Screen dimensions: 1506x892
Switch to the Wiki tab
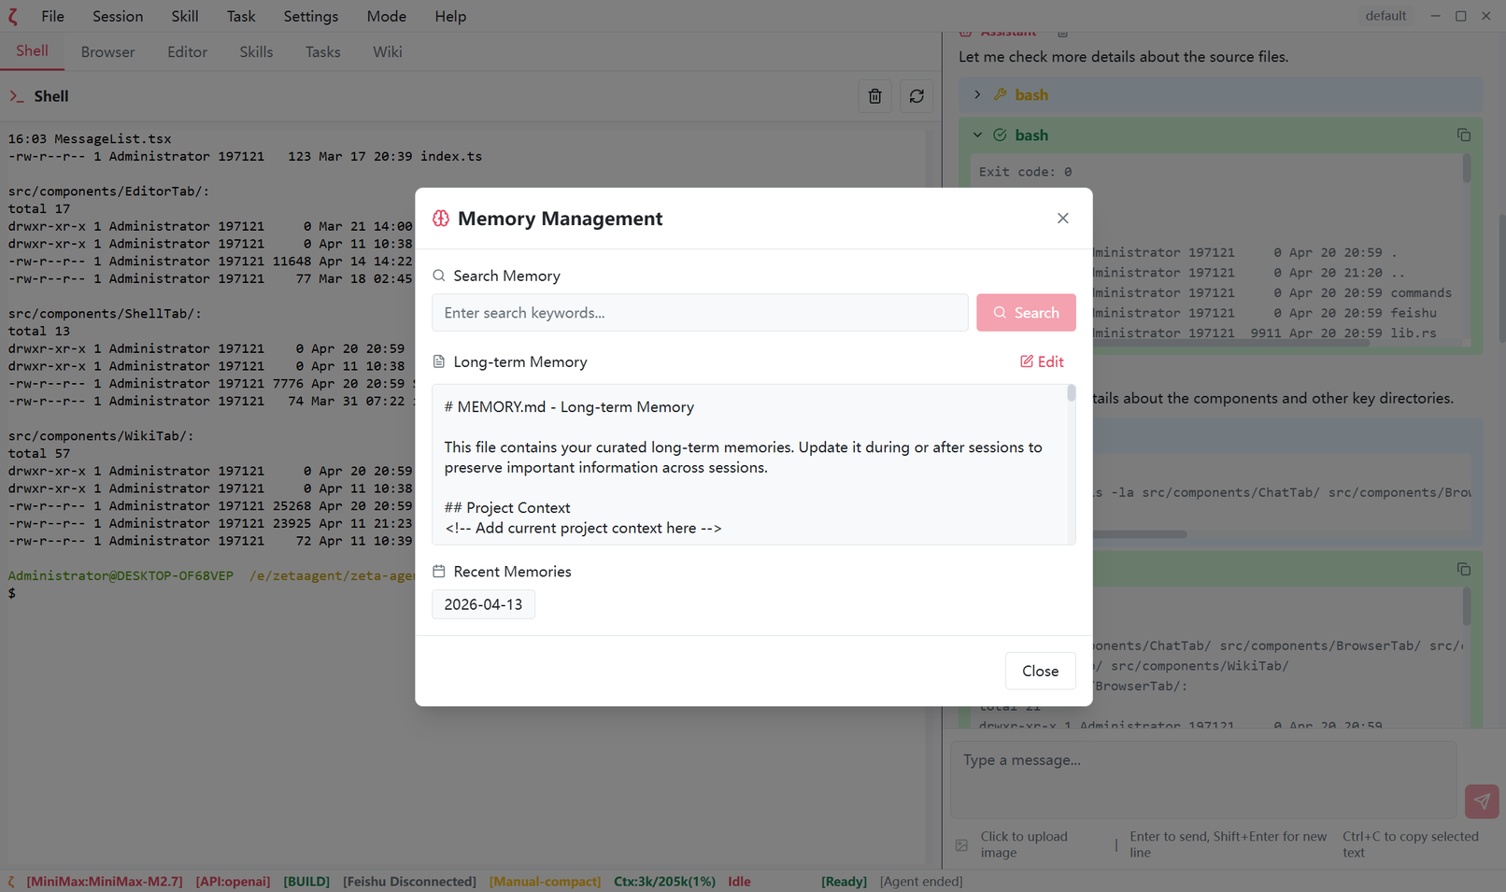387,51
